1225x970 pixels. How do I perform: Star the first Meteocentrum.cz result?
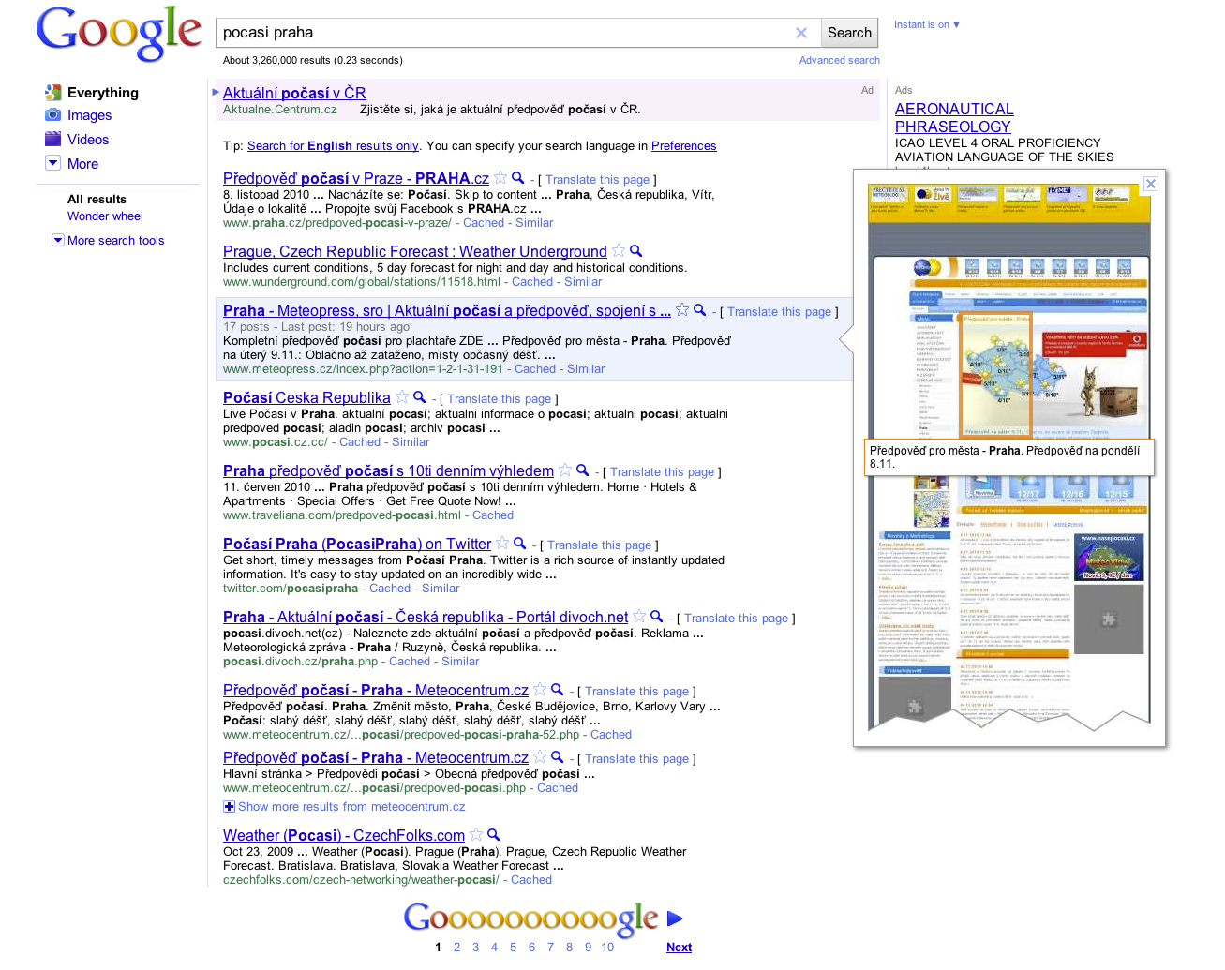[x=540, y=689]
